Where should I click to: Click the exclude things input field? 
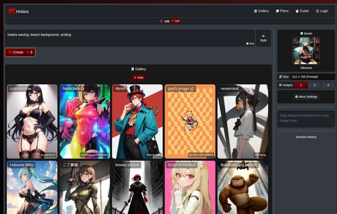point(306,119)
